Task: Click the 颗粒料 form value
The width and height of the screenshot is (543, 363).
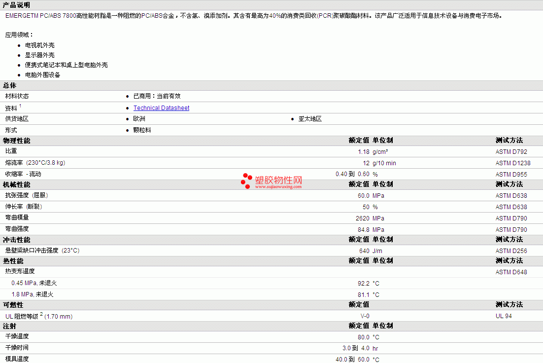Action: tap(142, 130)
